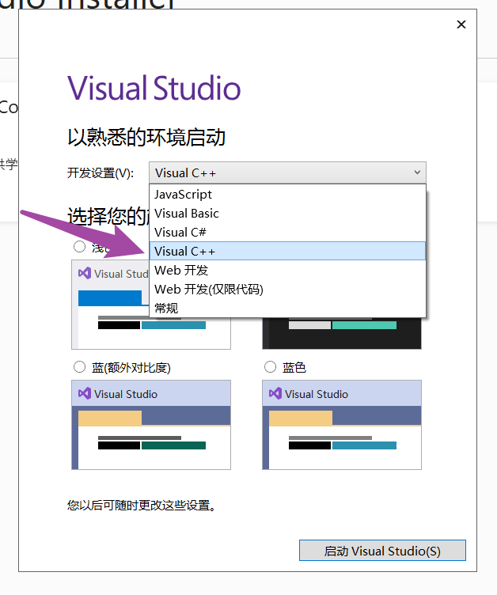Pick Visual C# from the dropdown list
Viewport: 497px width, 595px height.
coord(287,233)
